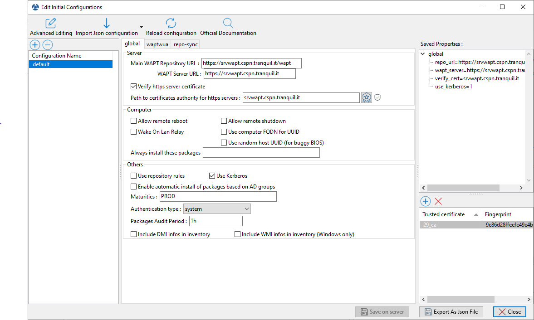The height and width of the screenshot is (320, 534).
Task: Click the Fingerprint column header
Action: tap(508, 214)
